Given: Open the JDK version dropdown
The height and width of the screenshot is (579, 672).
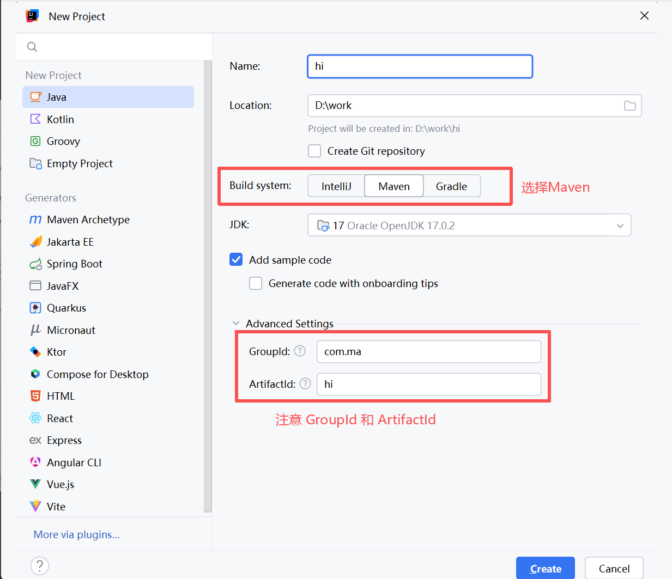Looking at the screenshot, I should click(469, 225).
